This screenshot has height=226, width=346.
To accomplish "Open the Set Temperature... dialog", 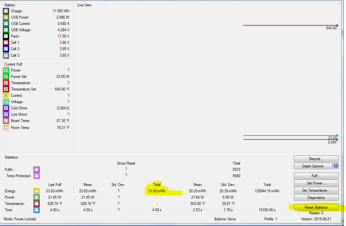I will [x=316, y=190].
